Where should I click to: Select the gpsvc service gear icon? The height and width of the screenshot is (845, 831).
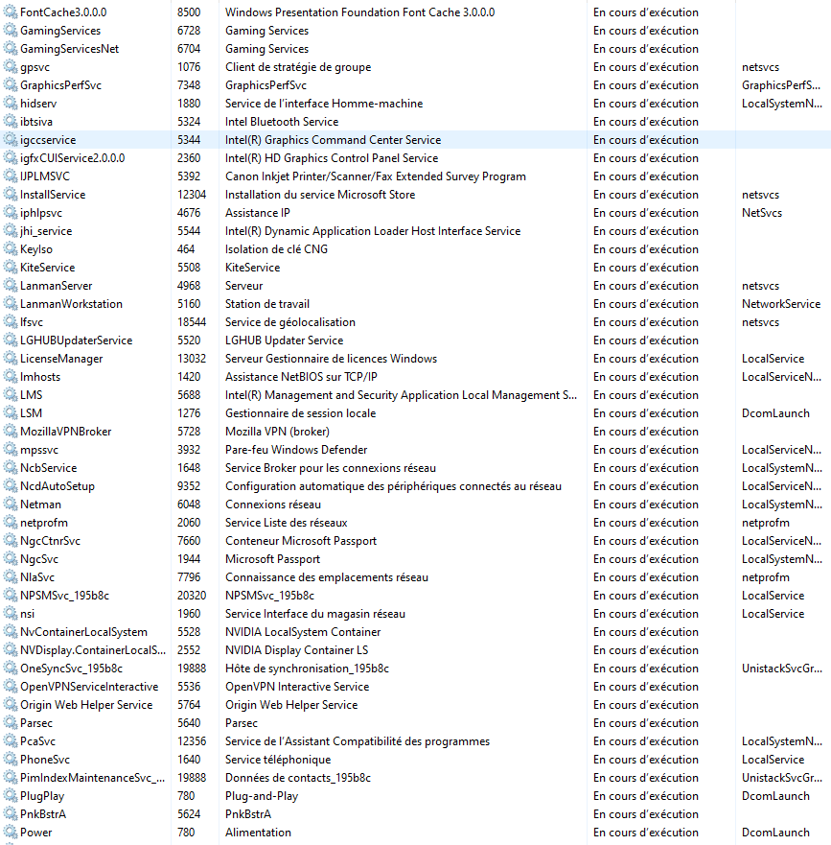pyautogui.click(x=11, y=67)
